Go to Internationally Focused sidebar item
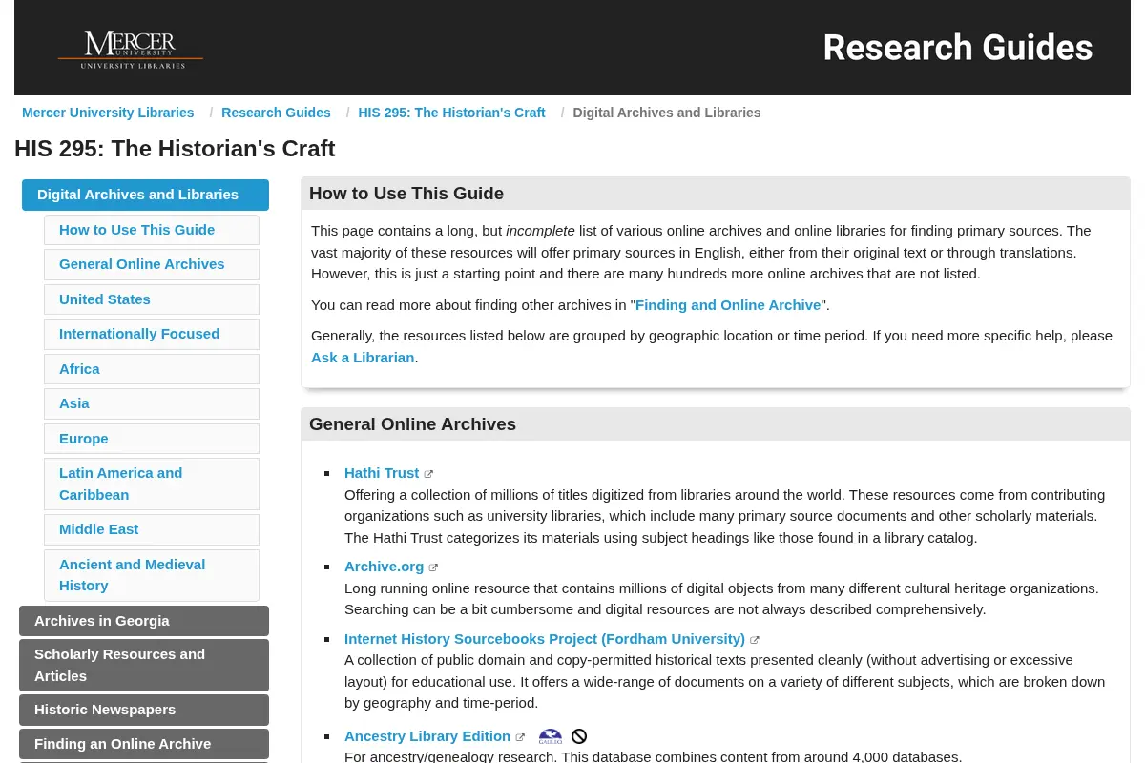Screen dimensions: 1145x763 pyautogui.click(x=152, y=334)
